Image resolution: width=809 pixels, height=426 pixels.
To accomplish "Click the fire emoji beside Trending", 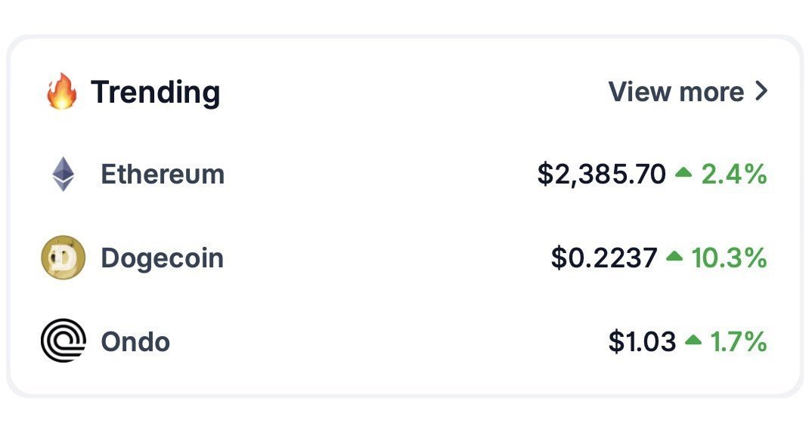I will [x=62, y=91].
